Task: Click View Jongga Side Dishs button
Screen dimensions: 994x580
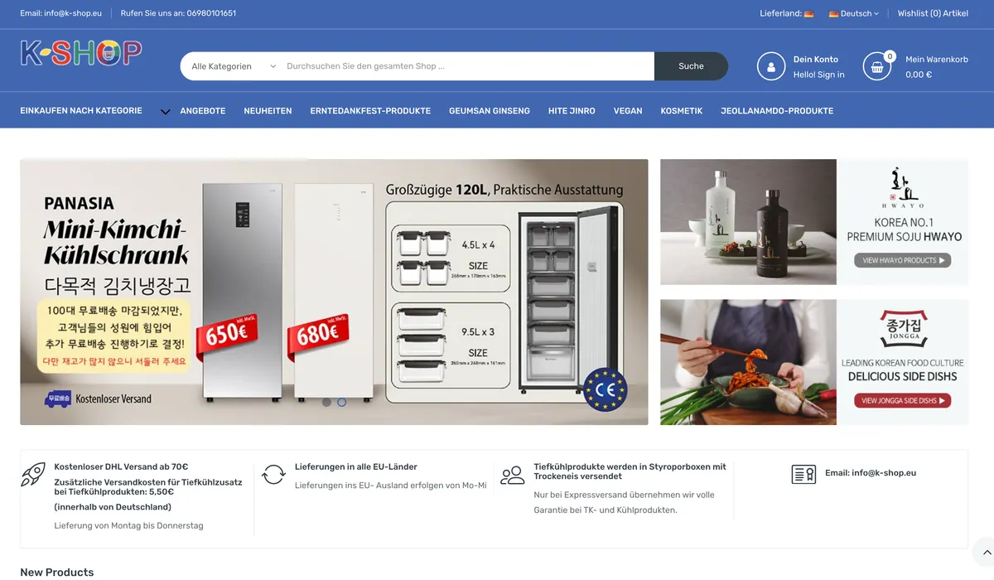Action: click(x=903, y=400)
